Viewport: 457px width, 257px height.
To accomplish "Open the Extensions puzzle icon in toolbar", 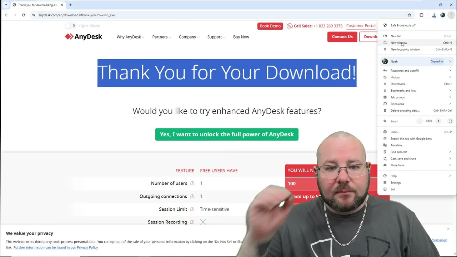I will coord(422,15).
